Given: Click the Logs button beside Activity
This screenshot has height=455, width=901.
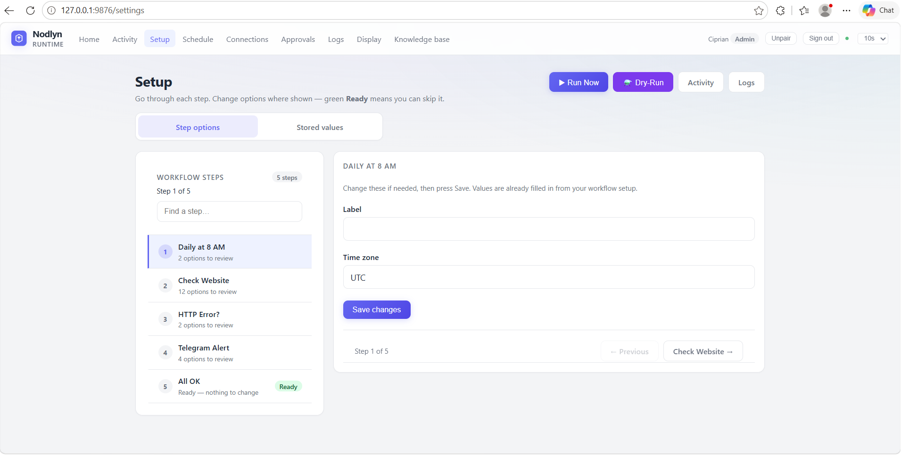Looking at the screenshot, I should pyautogui.click(x=746, y=82).
